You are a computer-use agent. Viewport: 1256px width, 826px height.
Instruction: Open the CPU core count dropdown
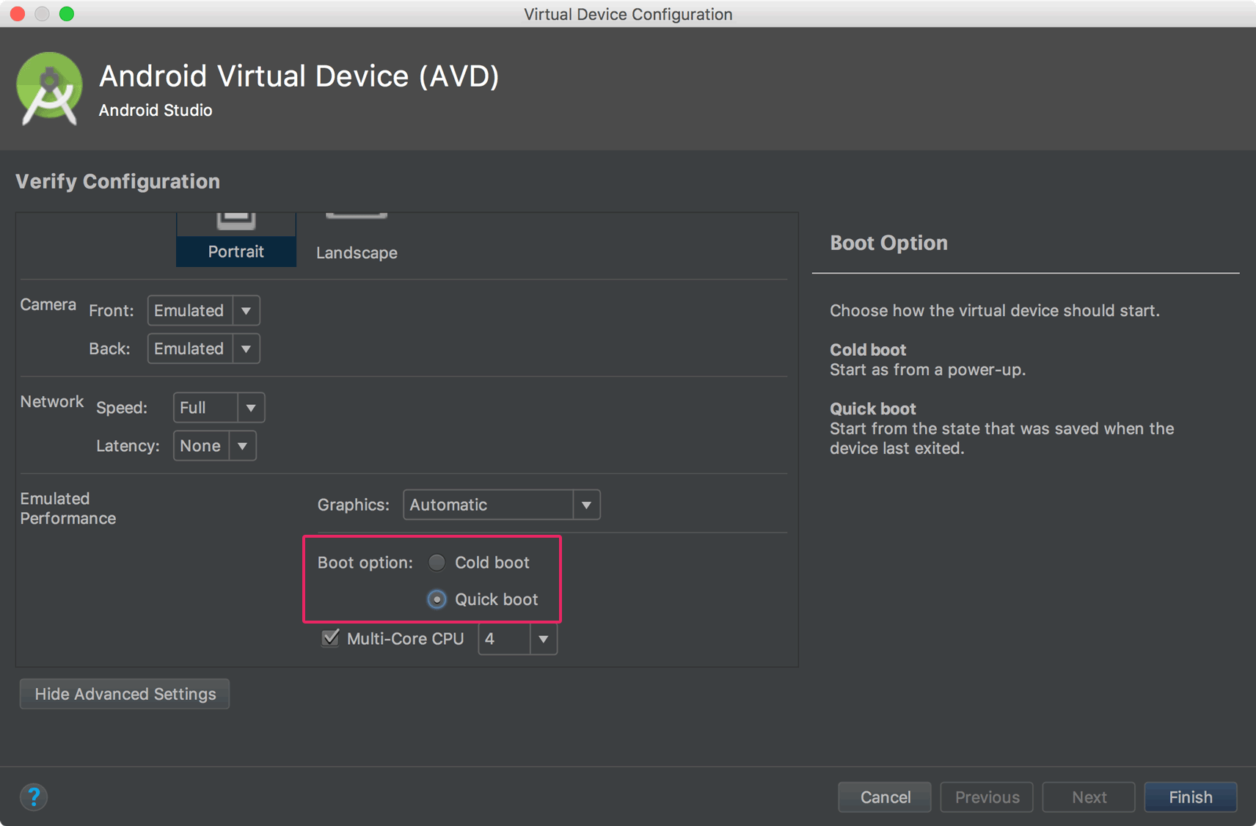[x=517, y=639]
